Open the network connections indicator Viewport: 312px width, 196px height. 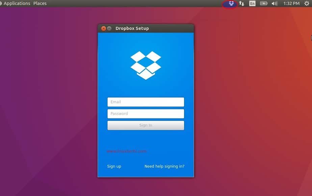tap(241, 4)
